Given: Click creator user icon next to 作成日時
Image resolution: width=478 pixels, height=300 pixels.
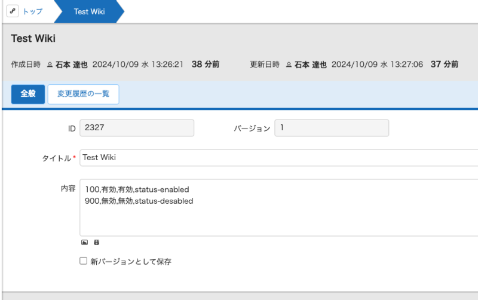Looking at the screenshot, I should point(50,65).
